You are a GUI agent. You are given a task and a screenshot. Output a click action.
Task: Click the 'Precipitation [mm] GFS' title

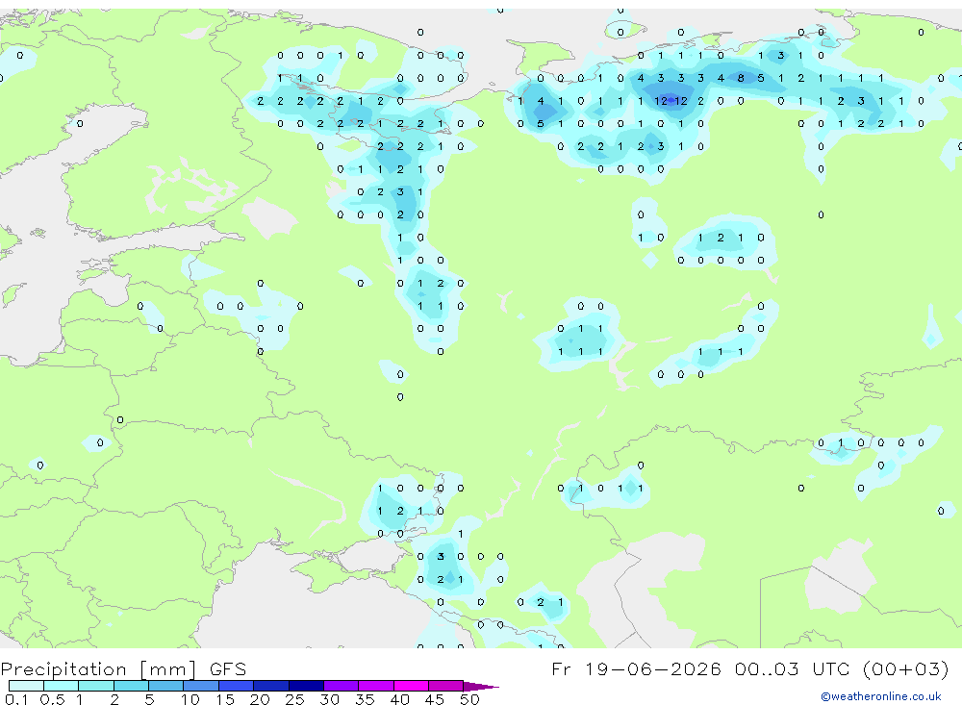click(x=123, y=669)
